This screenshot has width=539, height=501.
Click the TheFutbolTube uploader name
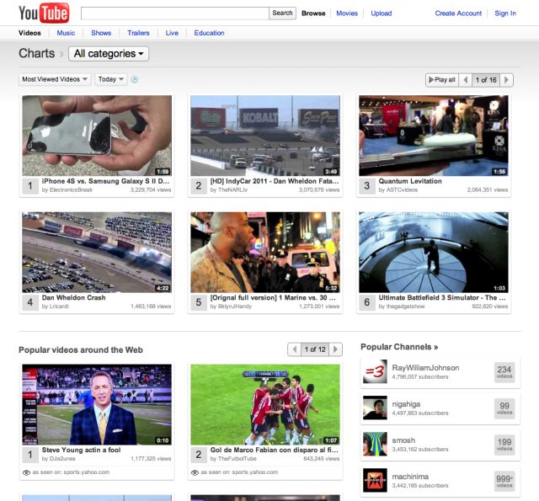click(237, 459)
